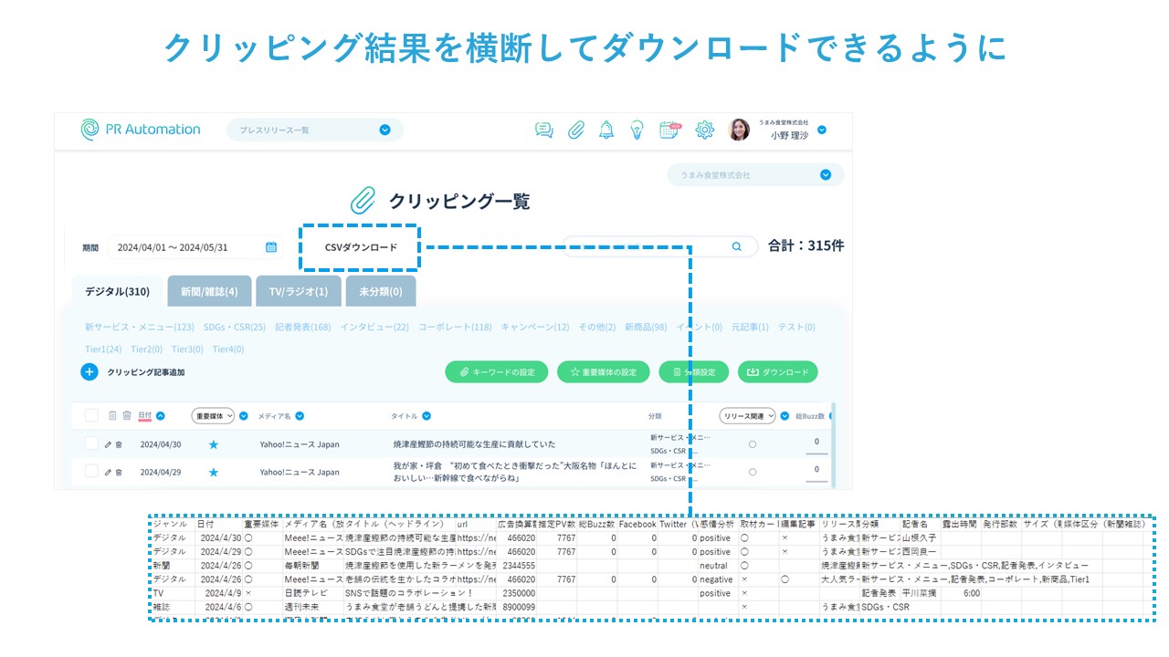The image size is (1169, 657).
Task: Open the chat messages icon in header
Action: (544, 130)
